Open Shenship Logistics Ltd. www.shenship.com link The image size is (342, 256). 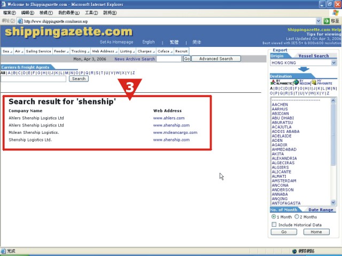tap(172, 140)
